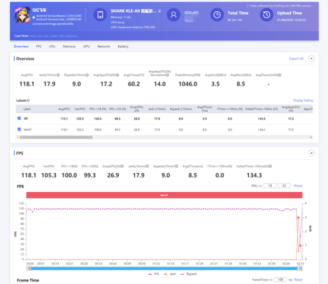
Task: Uncheck the All label checkbox
Action: point(19,118)
